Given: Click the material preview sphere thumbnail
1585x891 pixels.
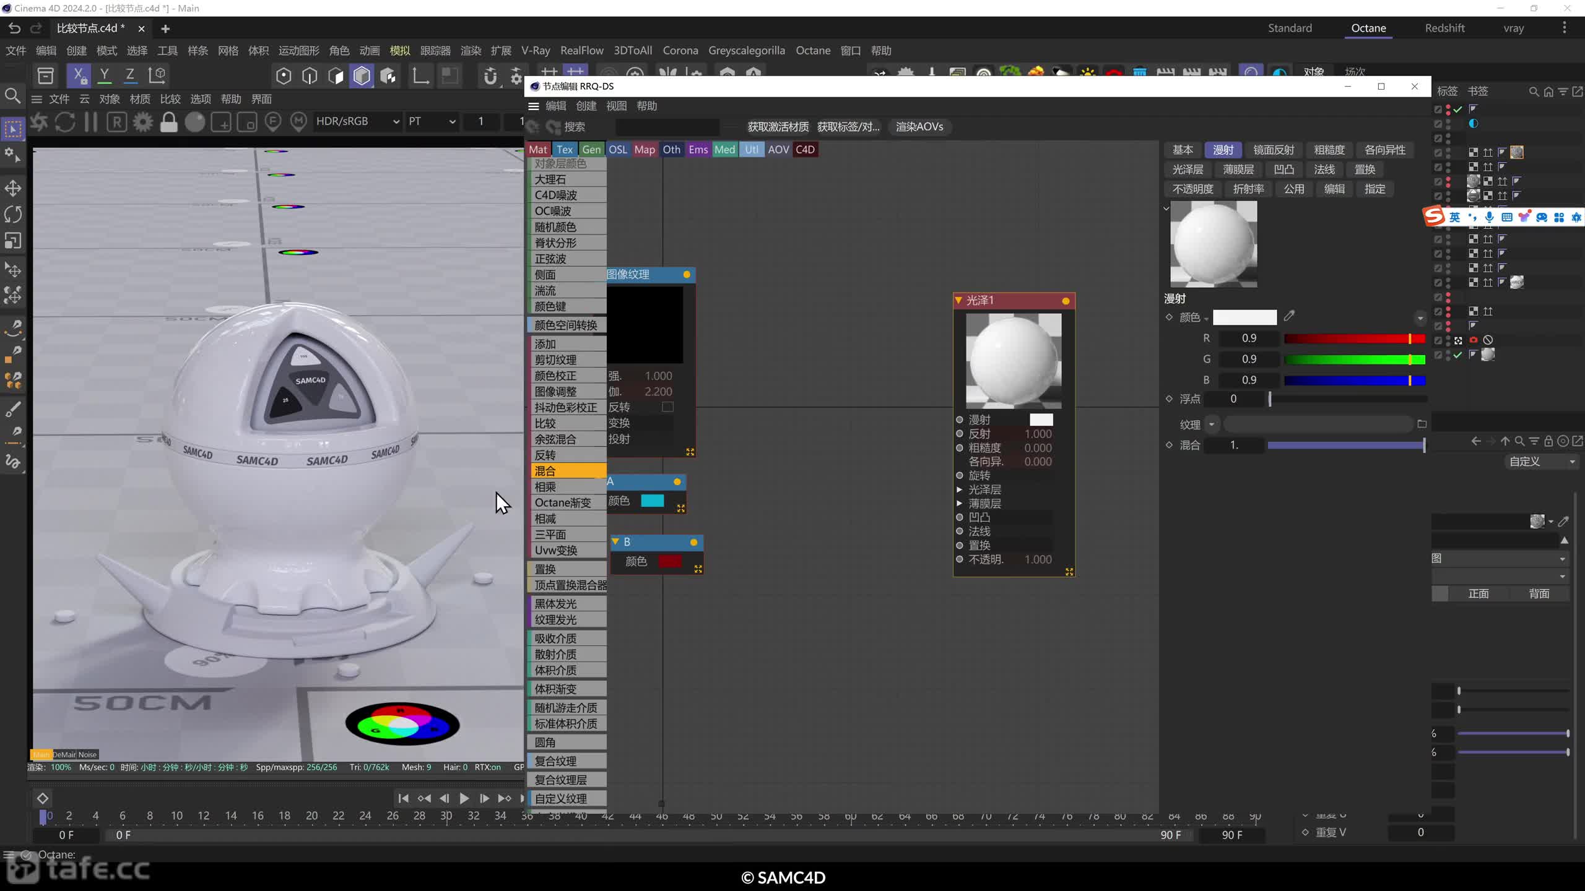Looking at the screenshot, I should tap(1214, 244).
